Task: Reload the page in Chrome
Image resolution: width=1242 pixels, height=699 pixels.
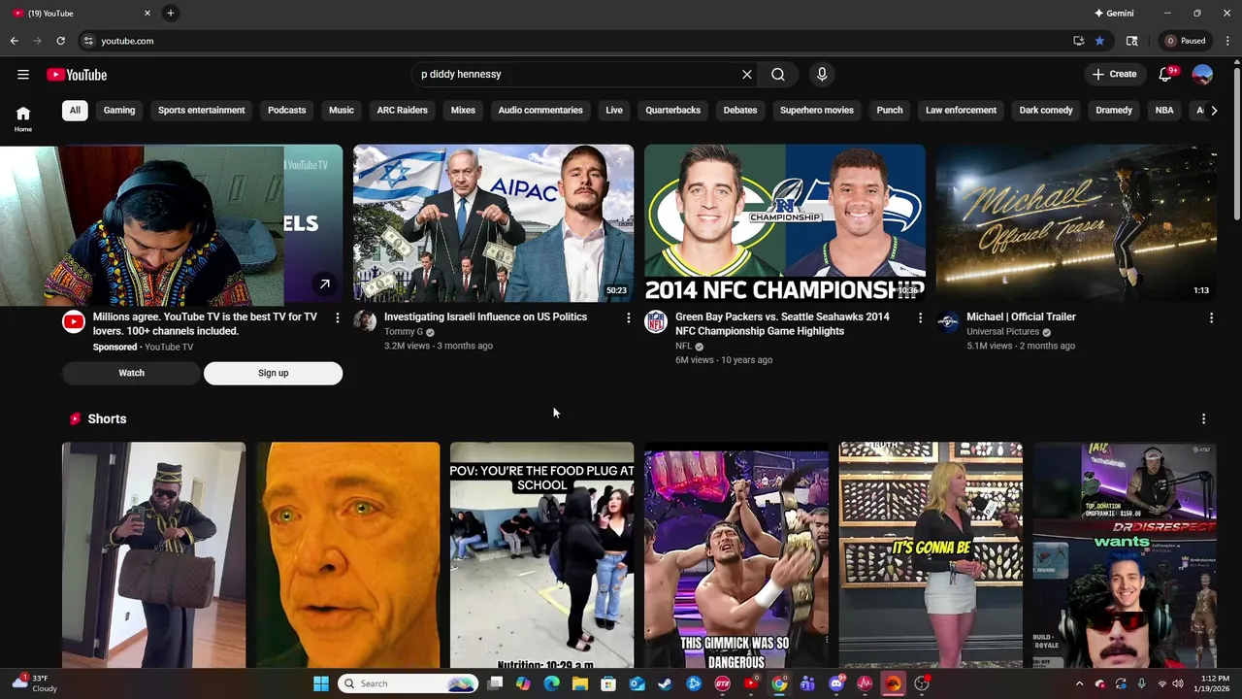Action: click(x=60, y=41)
